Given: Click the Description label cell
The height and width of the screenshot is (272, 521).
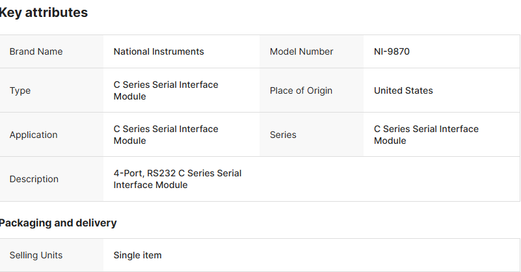Looking at the screenshot, I should 34,179.
